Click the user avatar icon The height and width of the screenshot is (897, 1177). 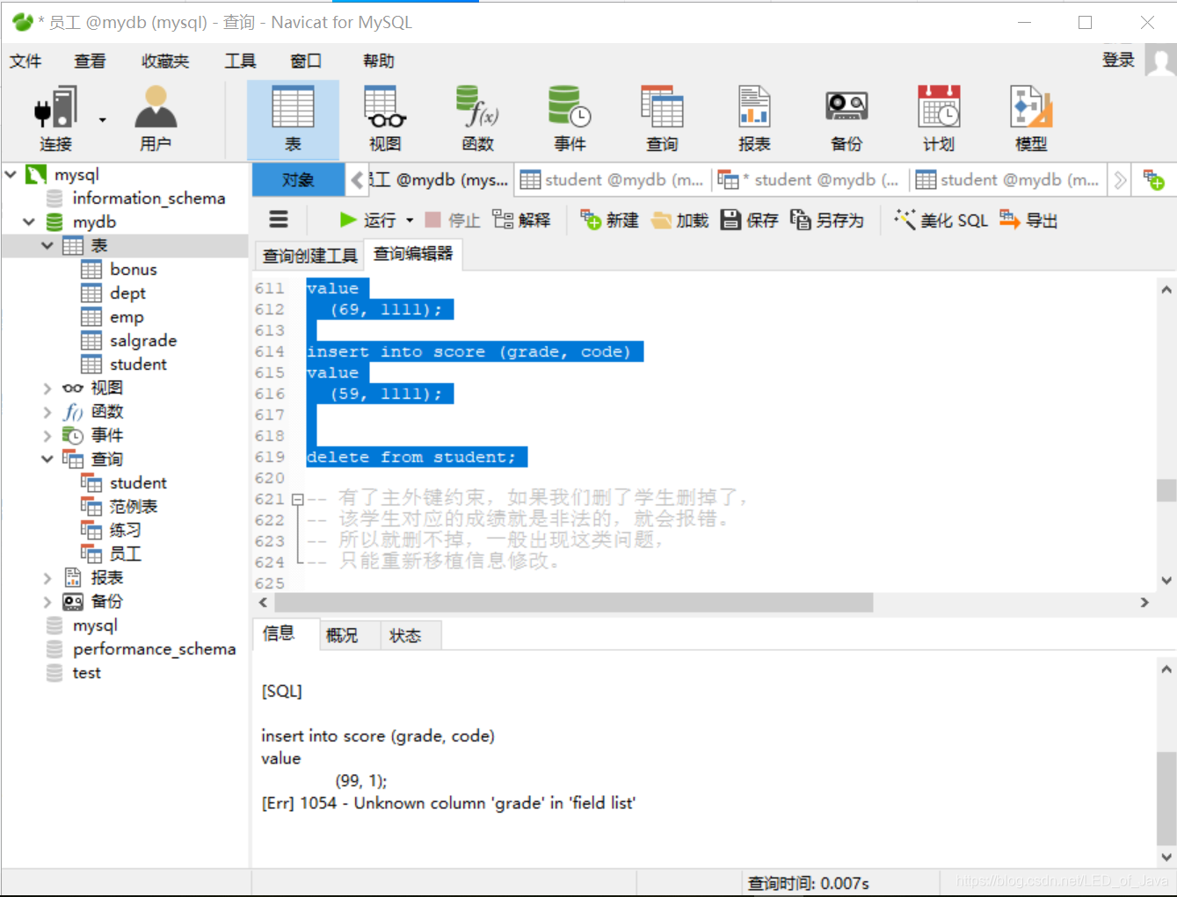pyautogui.click(x=1161, y=61)
